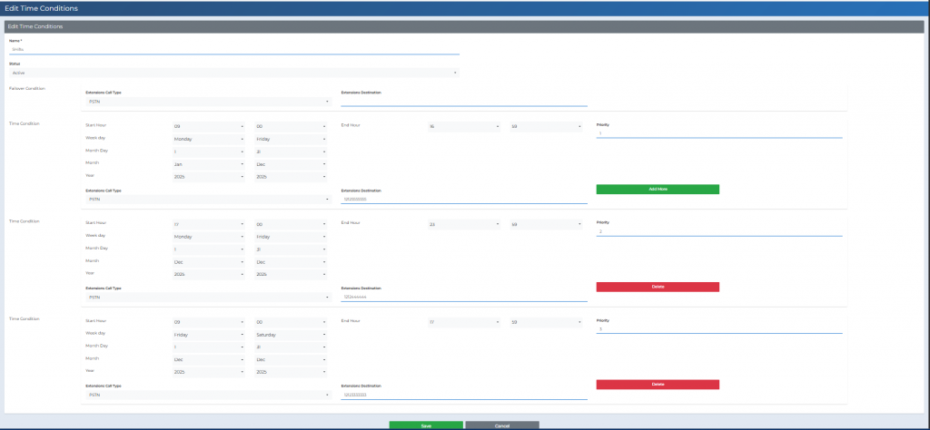Click first condition's Priority input field
Screen dimensions: 930x430
click(719, 133)
